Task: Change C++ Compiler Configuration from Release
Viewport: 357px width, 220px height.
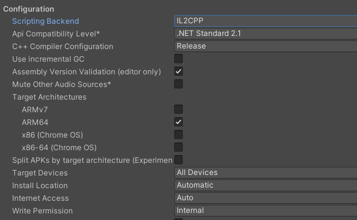Action: (x=265, y=47)
